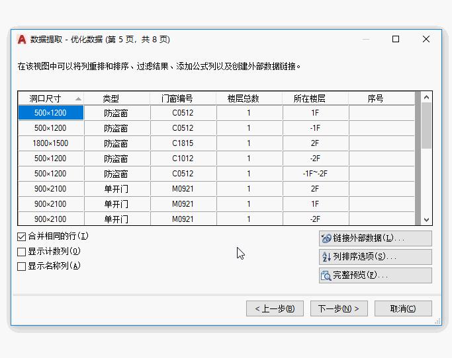
Task: Select the M0921 cell in the -2F row
Action: point(183,219)
